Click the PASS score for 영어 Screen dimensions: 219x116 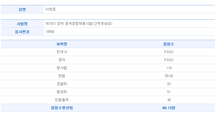(169, 60)
